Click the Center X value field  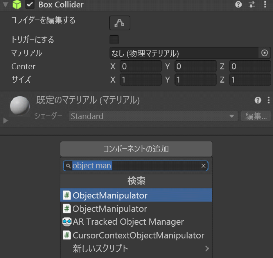[x=141, y=67]
